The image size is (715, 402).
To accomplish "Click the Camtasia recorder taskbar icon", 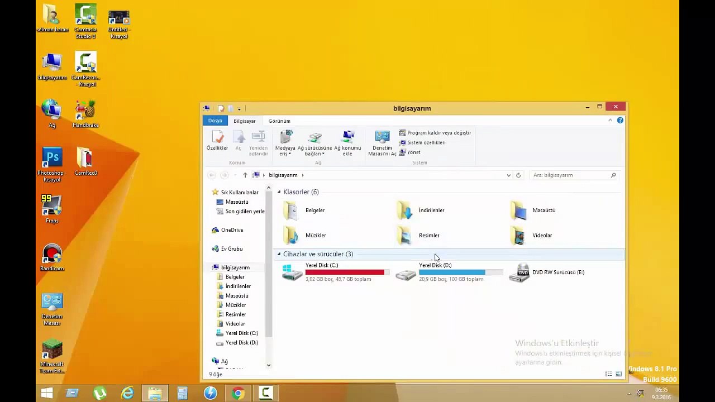I will coord(265,394).
